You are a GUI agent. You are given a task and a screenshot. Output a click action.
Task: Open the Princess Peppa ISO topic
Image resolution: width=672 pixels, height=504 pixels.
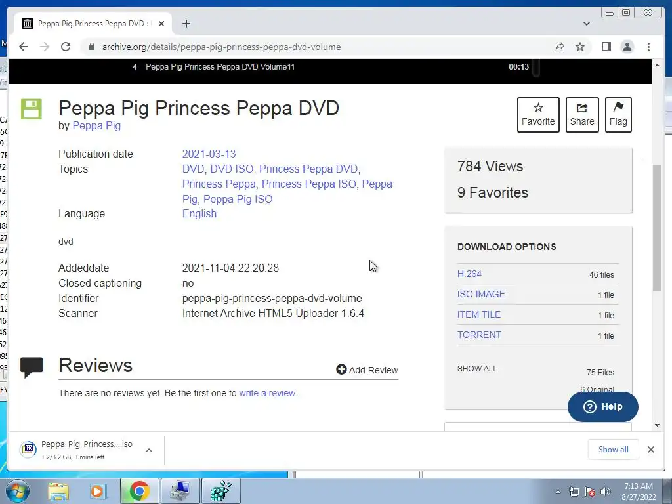[308, 184]
